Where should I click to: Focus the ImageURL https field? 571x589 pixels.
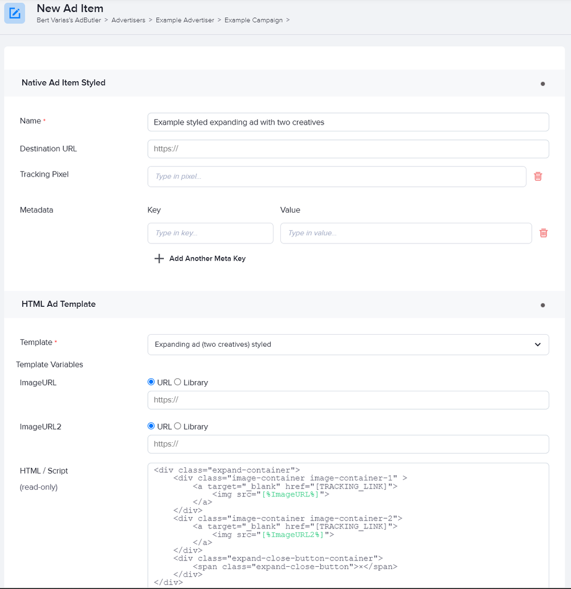348,400
